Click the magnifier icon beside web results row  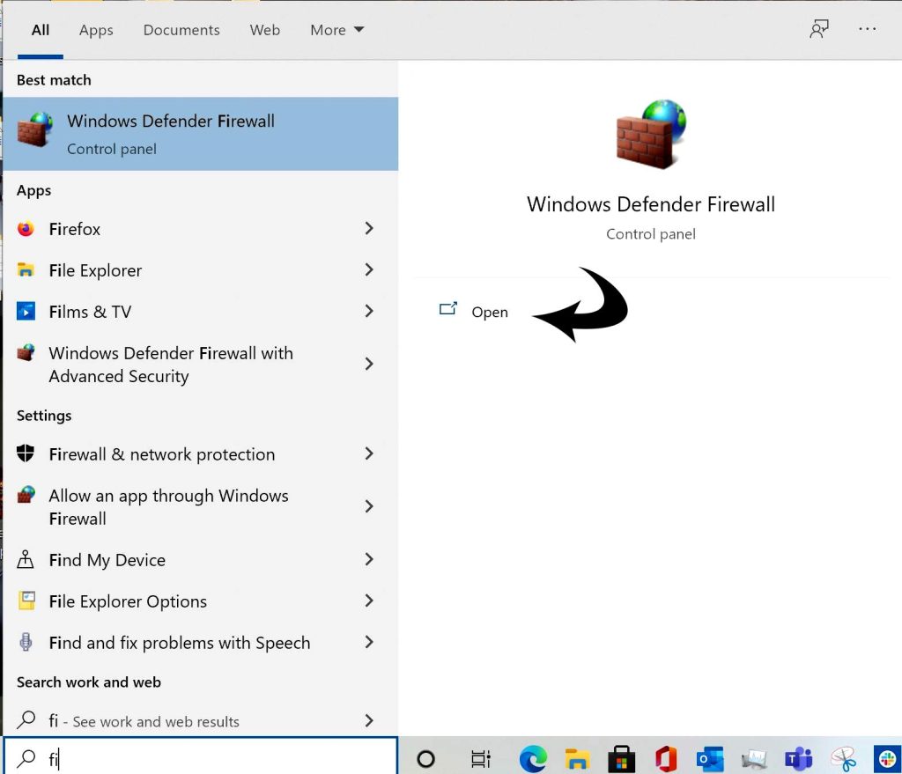tap(26, 720)
